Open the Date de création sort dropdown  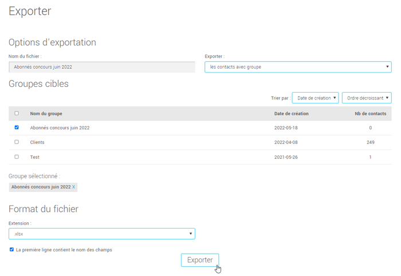(x=315, y=98)
